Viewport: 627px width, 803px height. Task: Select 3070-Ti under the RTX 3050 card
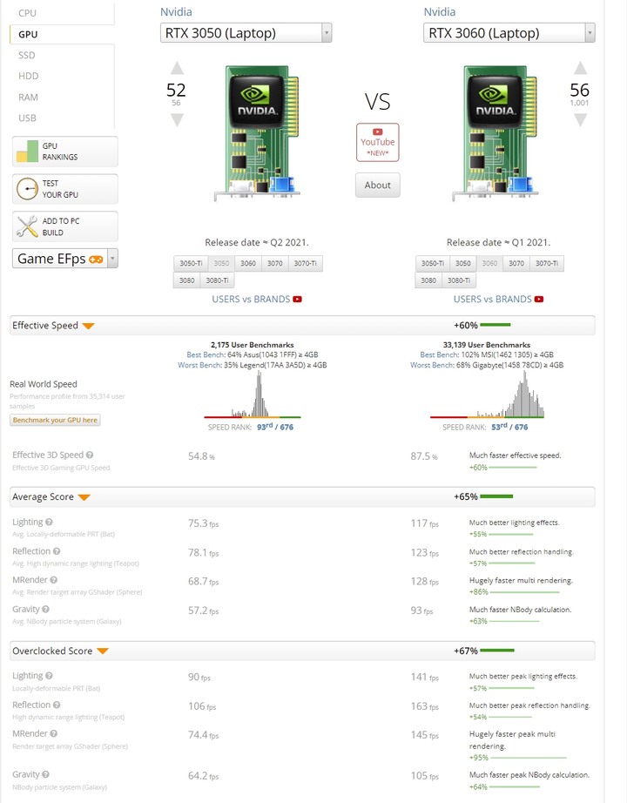306,263
